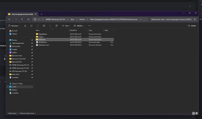Close the Halo.Campaign.Evolved tab
Viewport: 202px width, 119px height.
click(x=35, y=14)
